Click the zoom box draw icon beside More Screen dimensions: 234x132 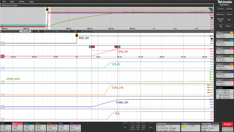click(x=220, y=26)
